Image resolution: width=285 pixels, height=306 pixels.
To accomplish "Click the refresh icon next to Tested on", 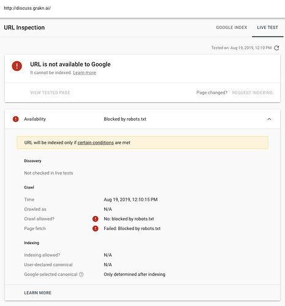I will pyautogui.click(x=276, y=48).
